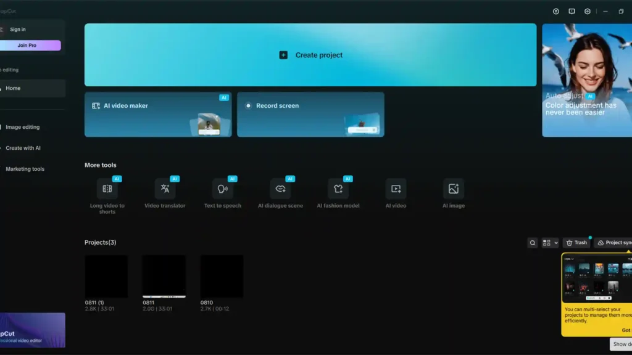This screenshot has height=355, width=632.
Task: Click the Record screen dot icon
Action: click(x=248, y=105)
